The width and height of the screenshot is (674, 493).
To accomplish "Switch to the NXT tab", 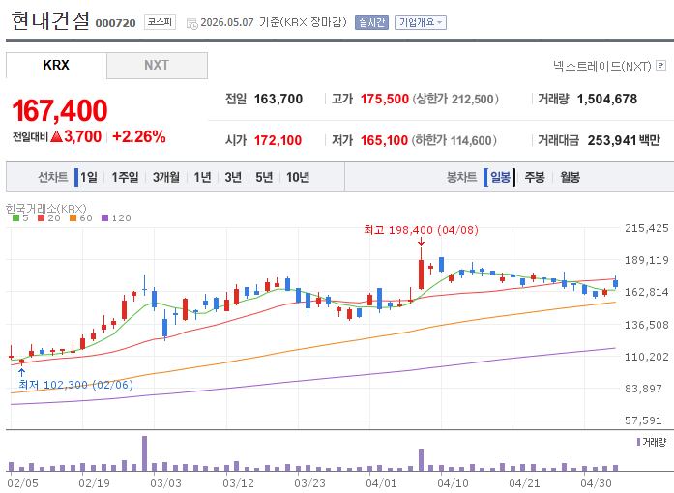I will click(x=157, y=66).
